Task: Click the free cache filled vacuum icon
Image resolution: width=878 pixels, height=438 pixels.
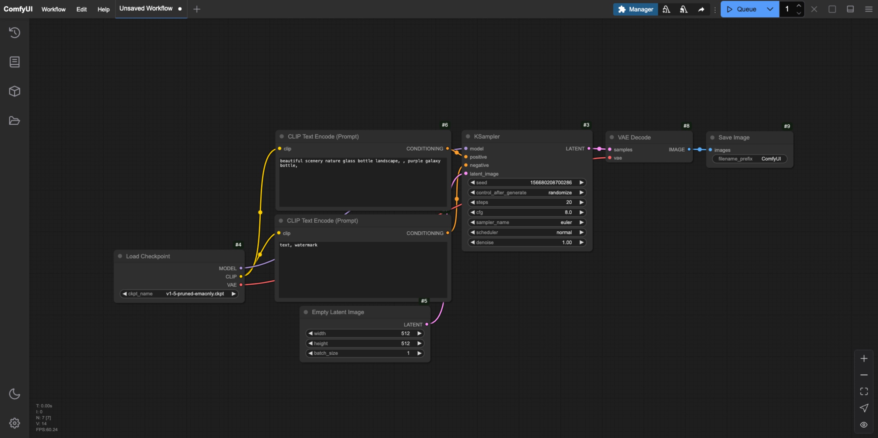Action: coord(683,9)
